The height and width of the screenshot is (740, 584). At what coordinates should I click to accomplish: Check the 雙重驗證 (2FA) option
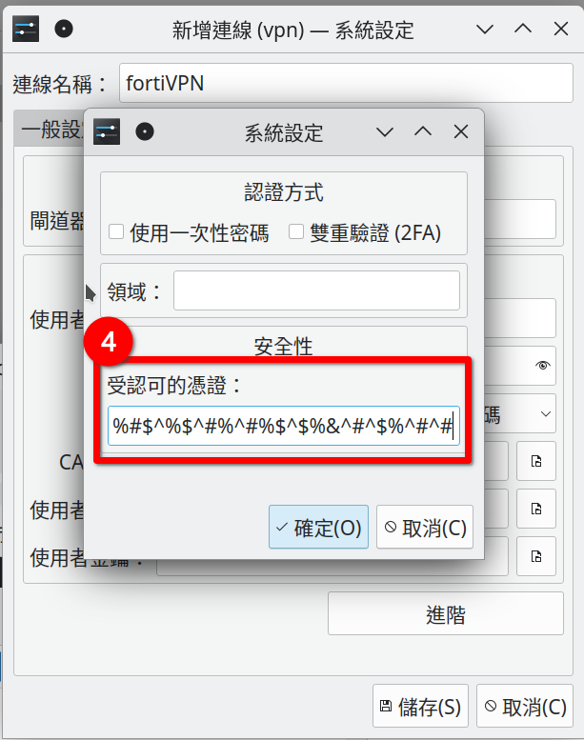(296, 231)
